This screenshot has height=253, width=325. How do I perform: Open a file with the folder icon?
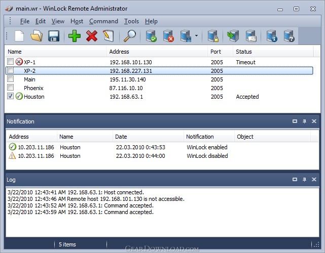(x=37, y=36)
